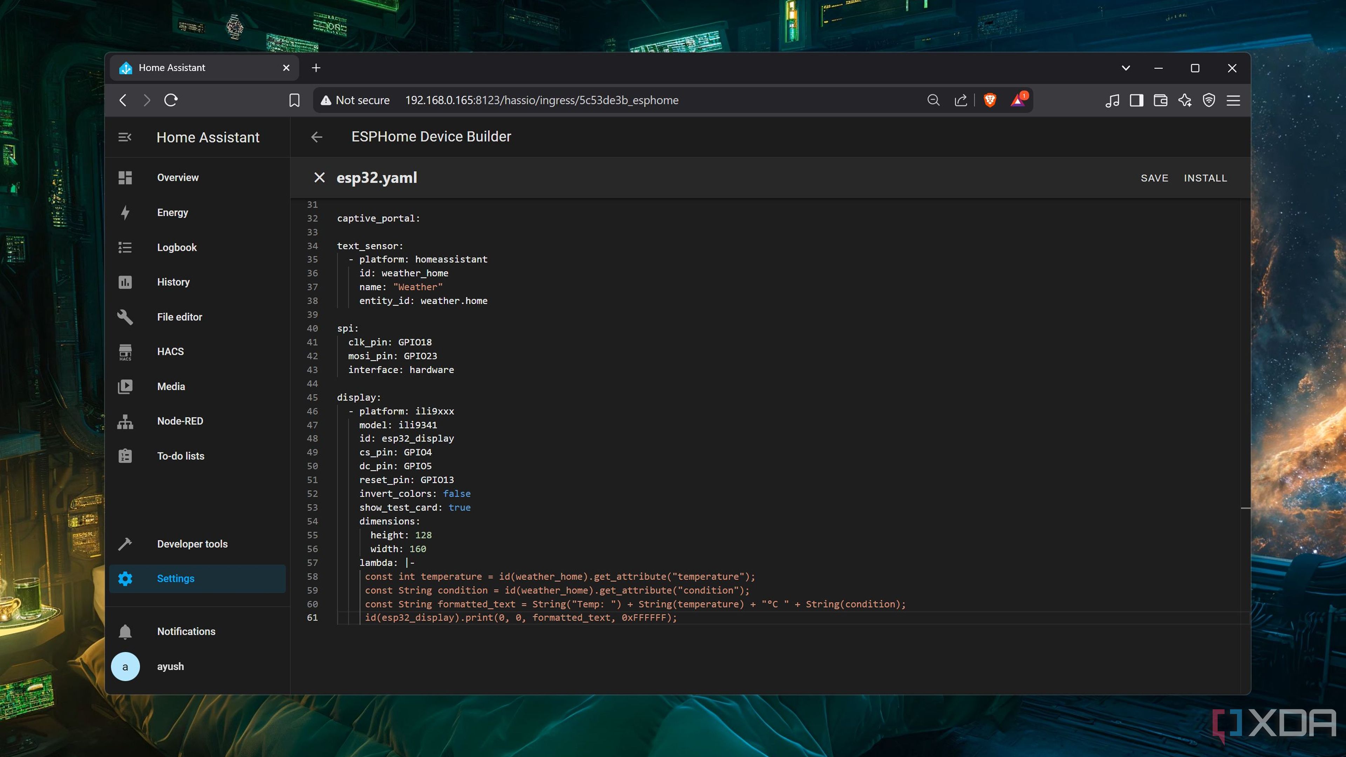Viewport: 1346px width, 757px height.
Task: Open the File editor wrench icon
Action: coord(125,317)
